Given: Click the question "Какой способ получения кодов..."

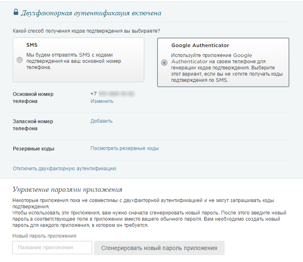Looking at the screenshot, I should point(86,31).
